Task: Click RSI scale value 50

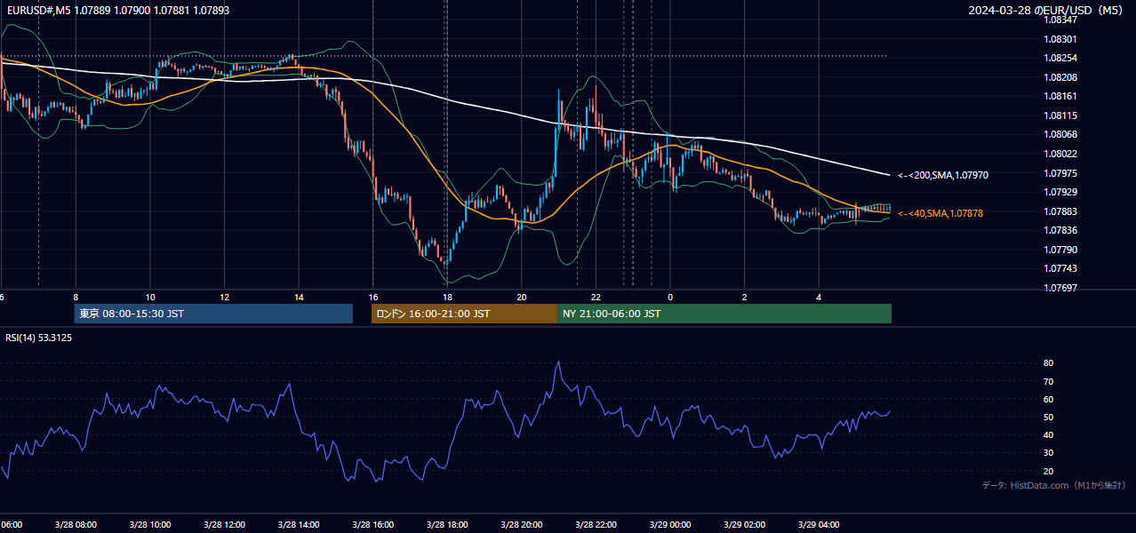Action: coord(1049,417)
